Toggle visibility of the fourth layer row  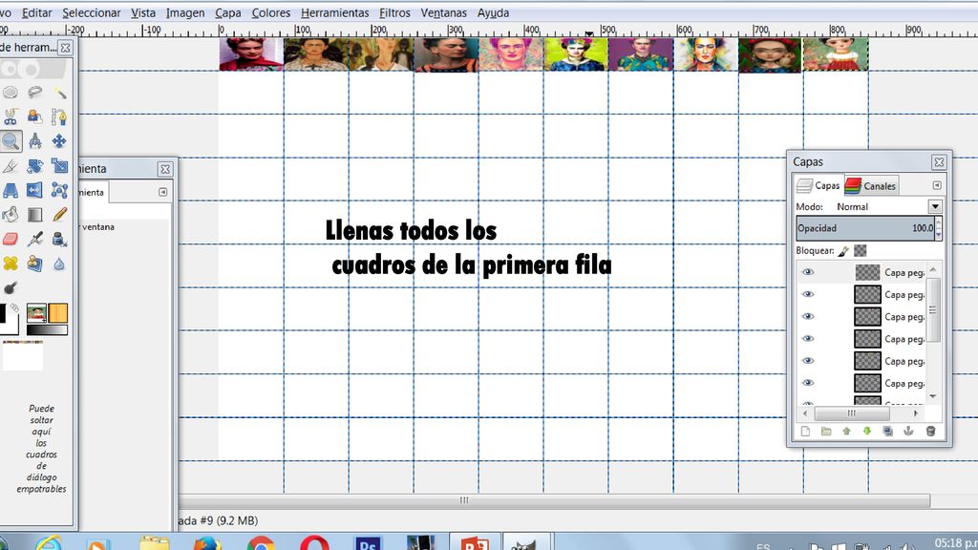(x=808, y=339)
